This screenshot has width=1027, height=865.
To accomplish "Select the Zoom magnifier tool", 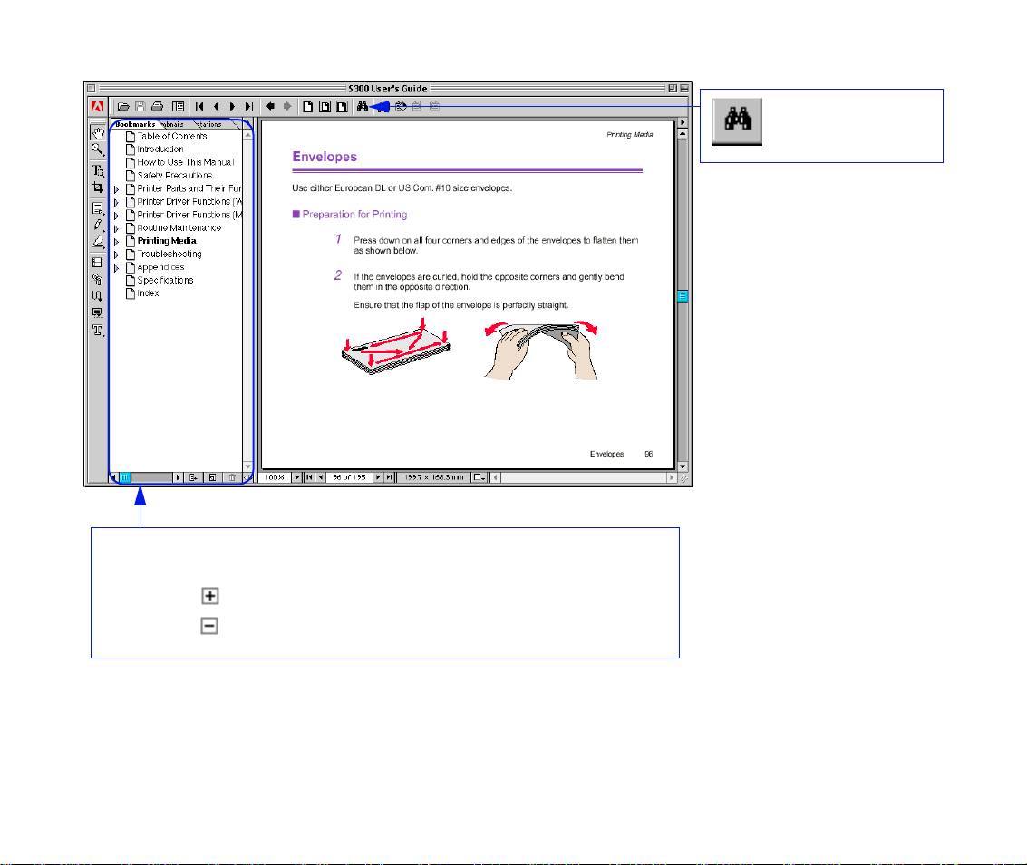I will click(97, 149).
